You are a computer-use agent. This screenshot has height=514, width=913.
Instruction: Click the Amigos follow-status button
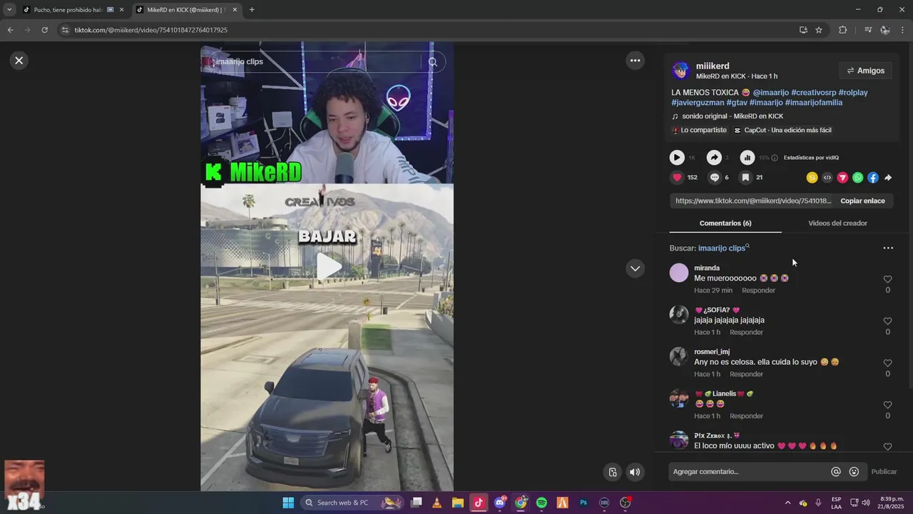pos(865,71)
